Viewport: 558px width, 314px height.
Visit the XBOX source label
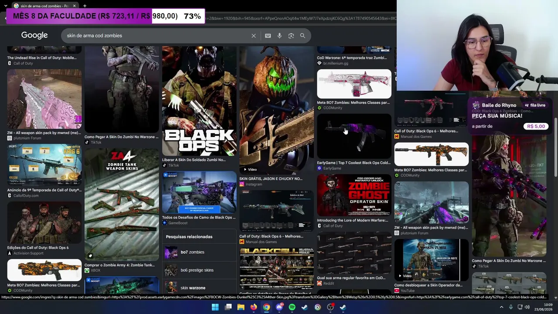[95, 270]
